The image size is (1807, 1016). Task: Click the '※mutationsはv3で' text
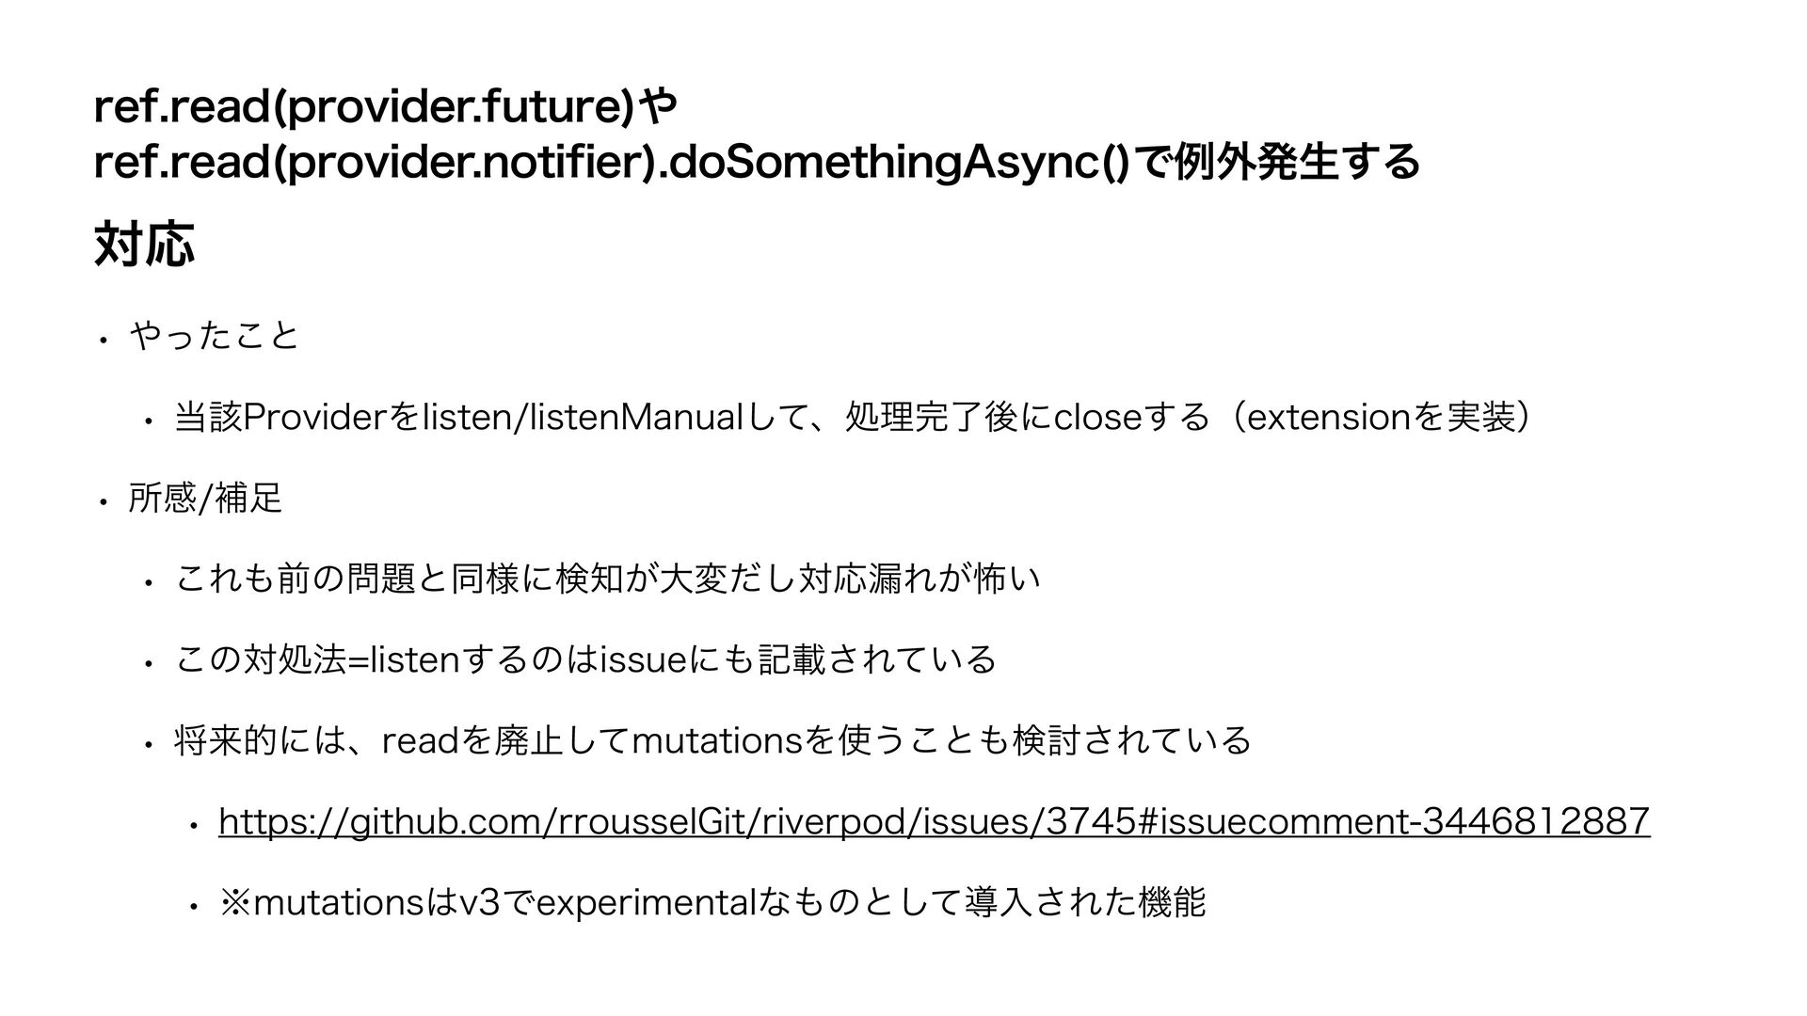tap(376, 904)
